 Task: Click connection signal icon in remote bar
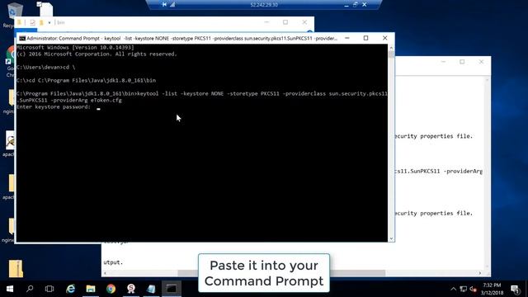click(x=172, y=4)
